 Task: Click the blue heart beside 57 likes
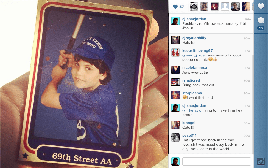click(x=175, y=7)
